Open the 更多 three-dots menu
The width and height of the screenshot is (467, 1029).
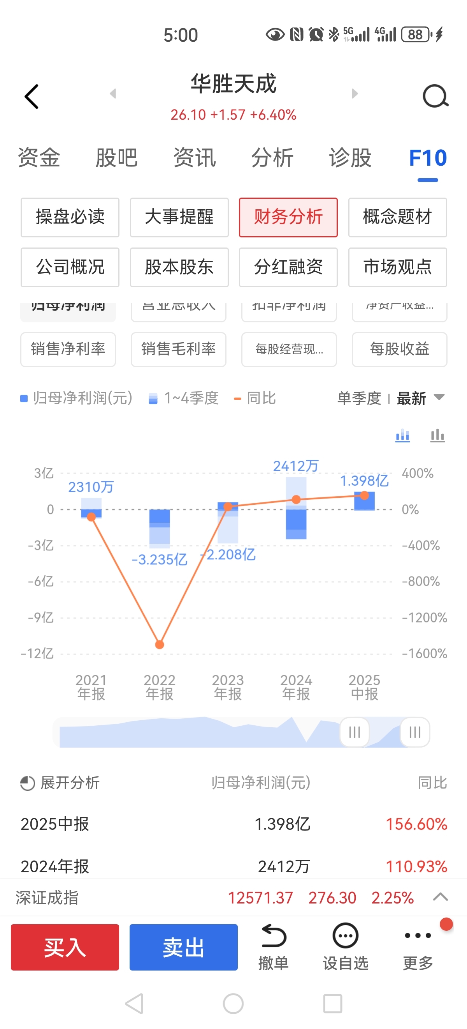(x=418, y=935)
